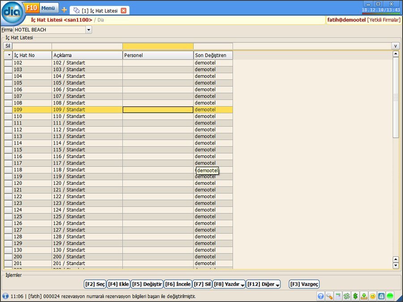403x302 pixels.
Task: Toggle the row selector for row 118
Action: pyautogui.click(x=8, y=170)
